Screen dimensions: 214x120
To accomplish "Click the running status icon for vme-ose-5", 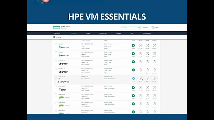I will point(133,112).
